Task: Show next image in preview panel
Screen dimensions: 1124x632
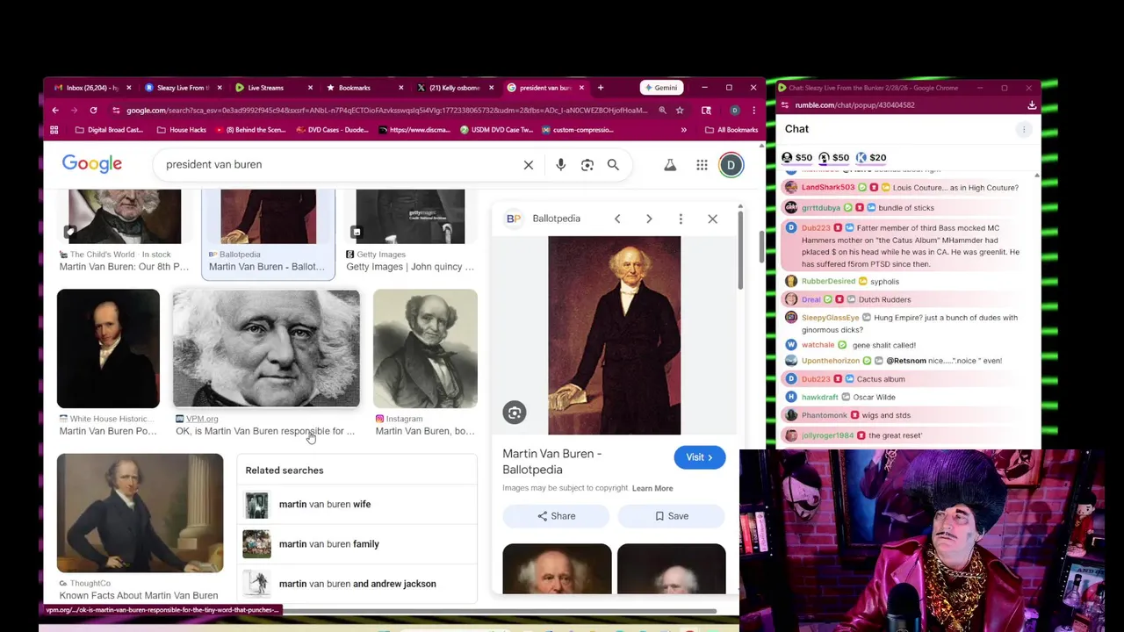Action: click(x=649, y=219)
